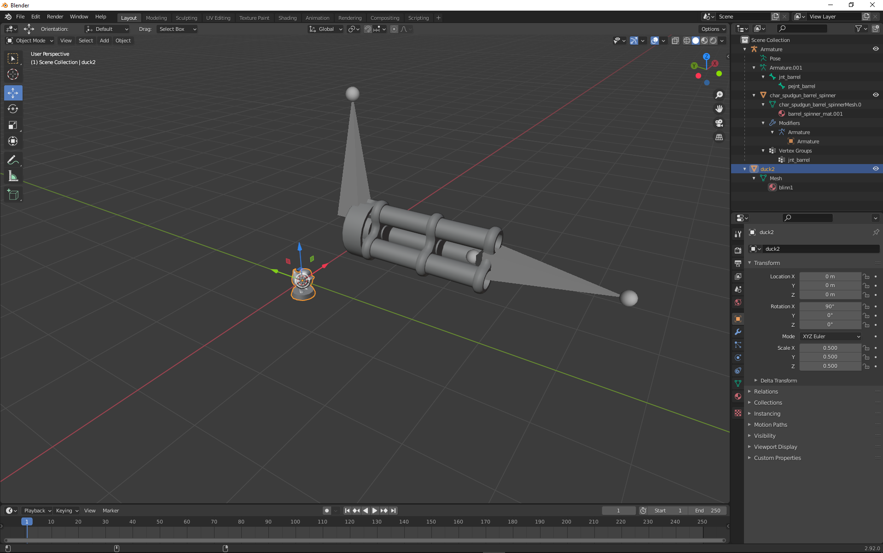Open the Render menu
Screen dimensions: 883x553
point(55,17)
